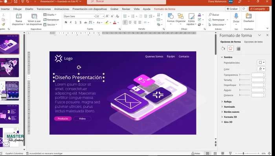Click the Buscar find button
This screenshot has height=156, width=275.
214,15
